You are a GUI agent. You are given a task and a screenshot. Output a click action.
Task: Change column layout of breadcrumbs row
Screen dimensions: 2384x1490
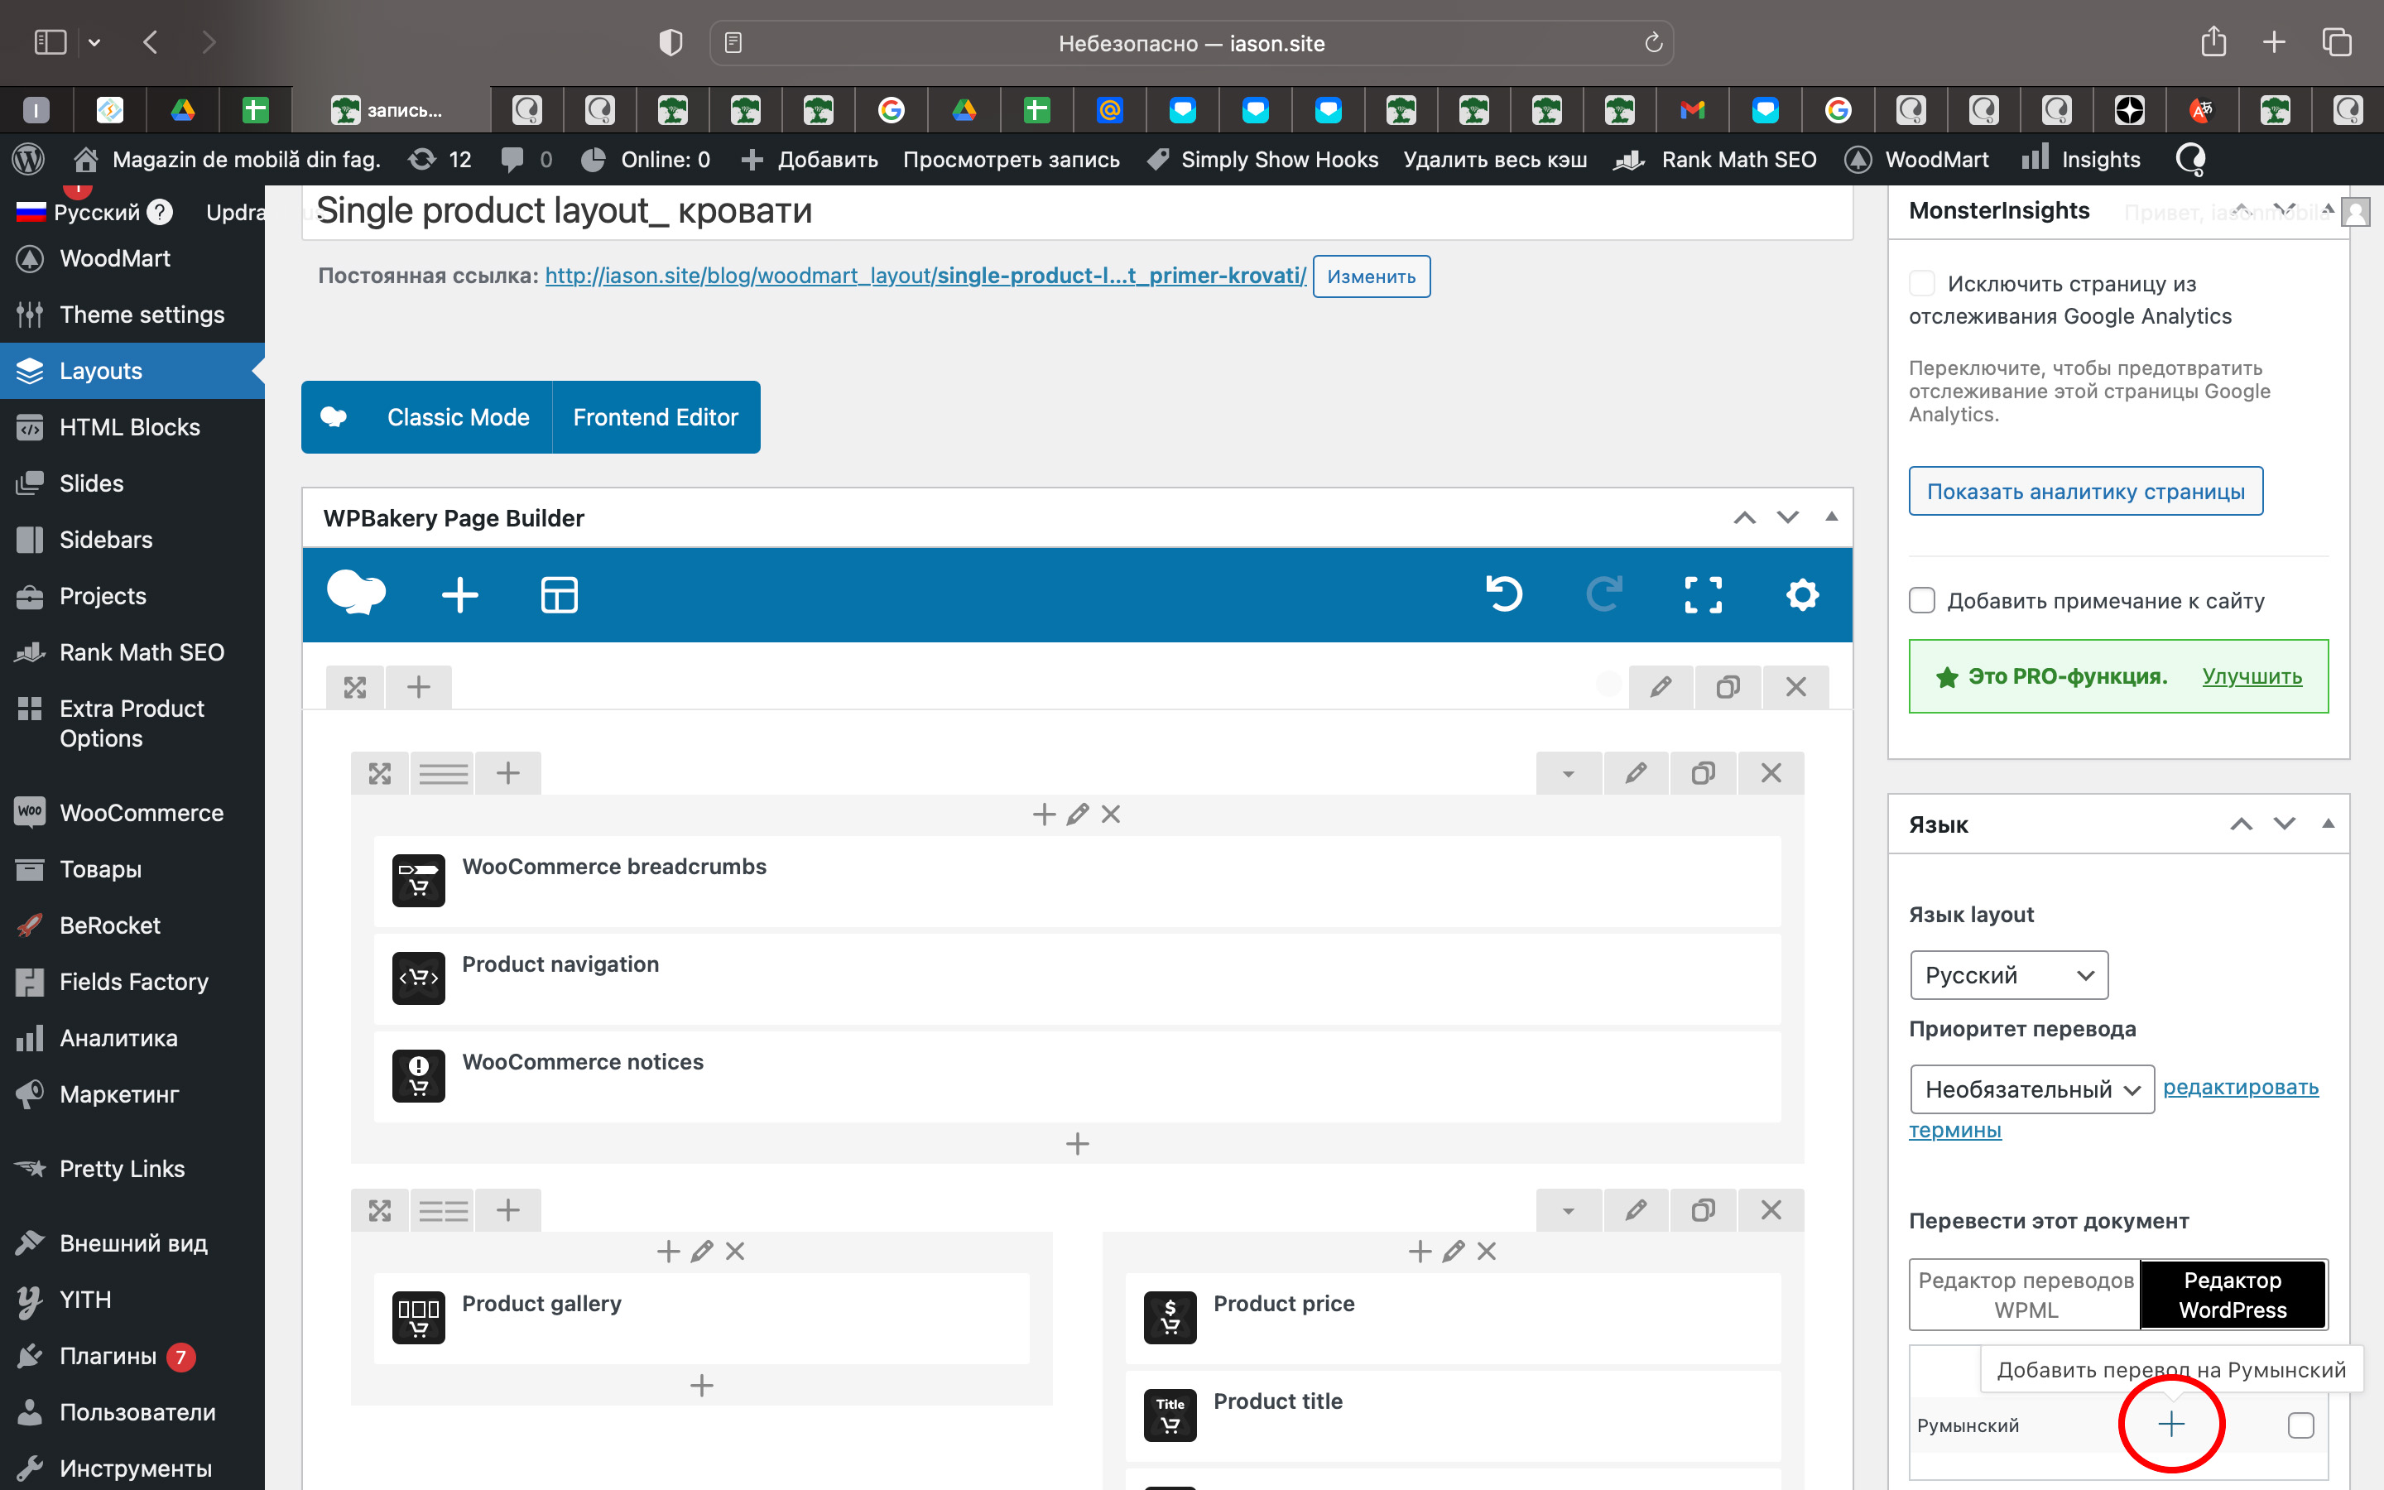coord(444,772)
